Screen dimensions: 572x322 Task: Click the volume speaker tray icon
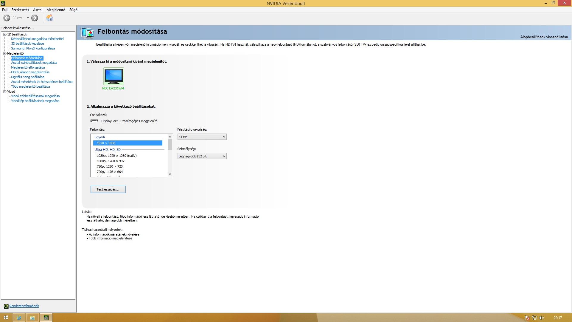click(x=542, y=318)
